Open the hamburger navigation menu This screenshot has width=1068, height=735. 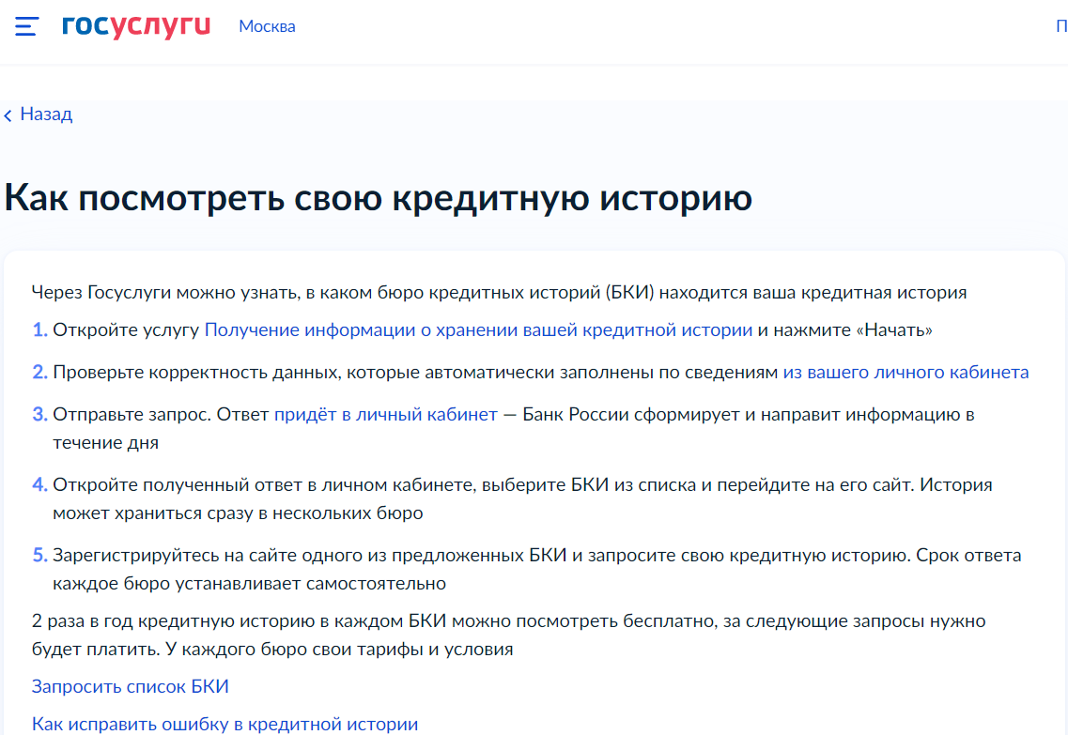point(26,26)
